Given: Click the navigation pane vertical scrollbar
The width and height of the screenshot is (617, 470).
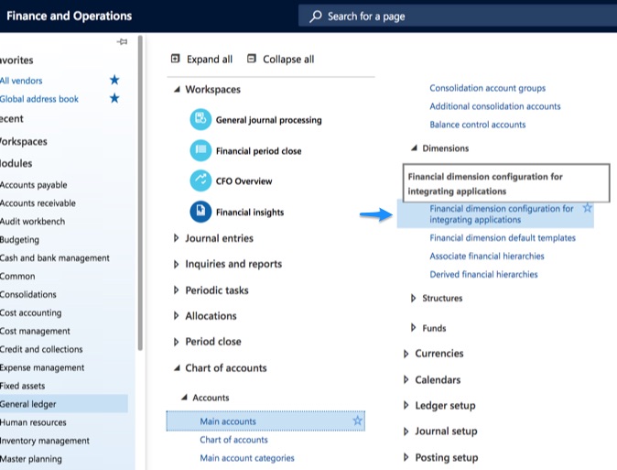Looking at the screenshot, I should 140,192.
